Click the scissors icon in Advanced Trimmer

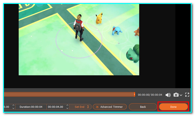(x=97, y=107)
